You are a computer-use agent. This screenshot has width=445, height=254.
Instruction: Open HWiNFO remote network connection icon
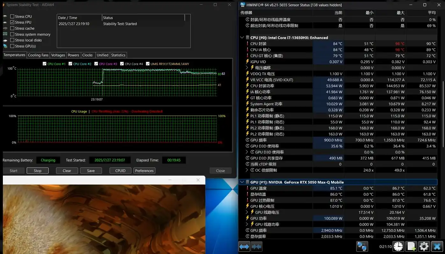coord(362,246)
